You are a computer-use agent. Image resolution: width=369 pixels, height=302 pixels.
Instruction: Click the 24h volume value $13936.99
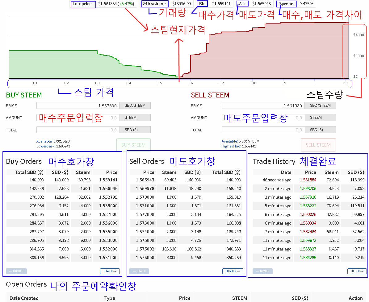(x=182, y=4)
